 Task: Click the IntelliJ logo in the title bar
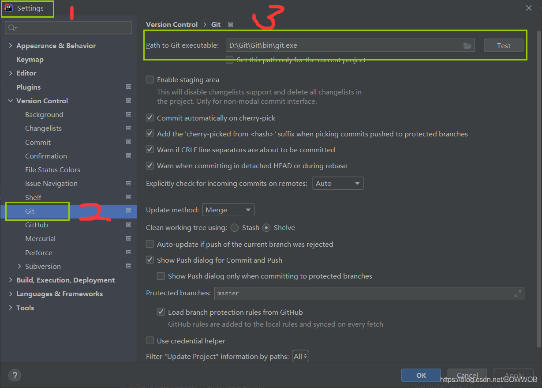point(8,8)
